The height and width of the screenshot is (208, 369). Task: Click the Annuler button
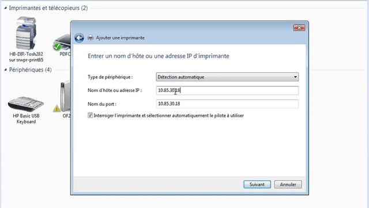(288, 184)
